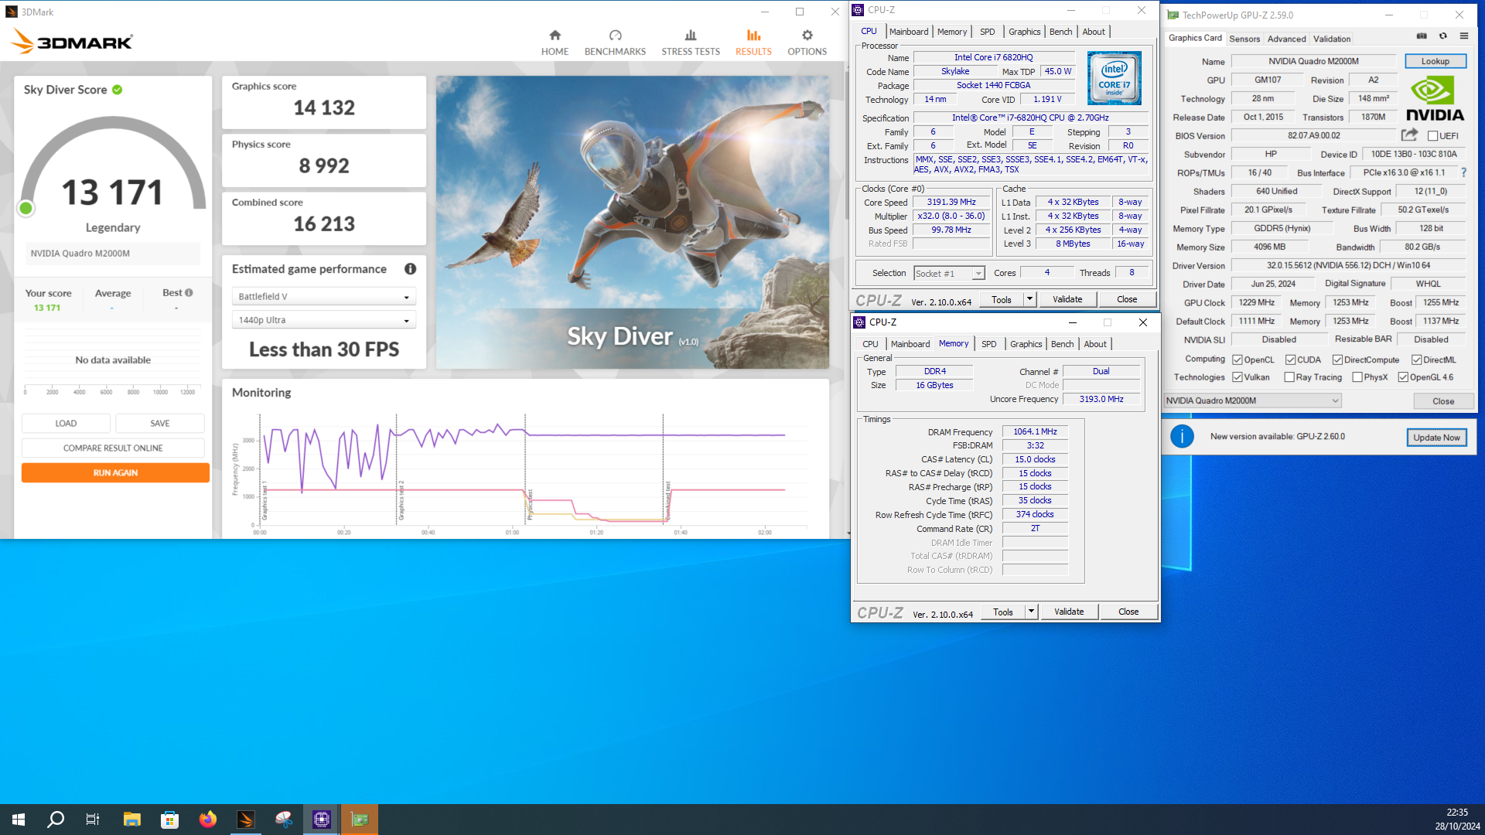
Task: Open the GPU-Z hamburger menu
Action: [1464, 36]
